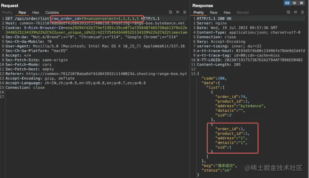The image size is (309, 178).
Task: Click the Sec-Ch-Ua-Platform "macOS" line
Action: coord(36,51)
